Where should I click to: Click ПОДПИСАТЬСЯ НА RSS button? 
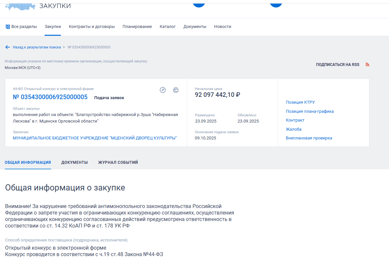(x=338, y=65)
